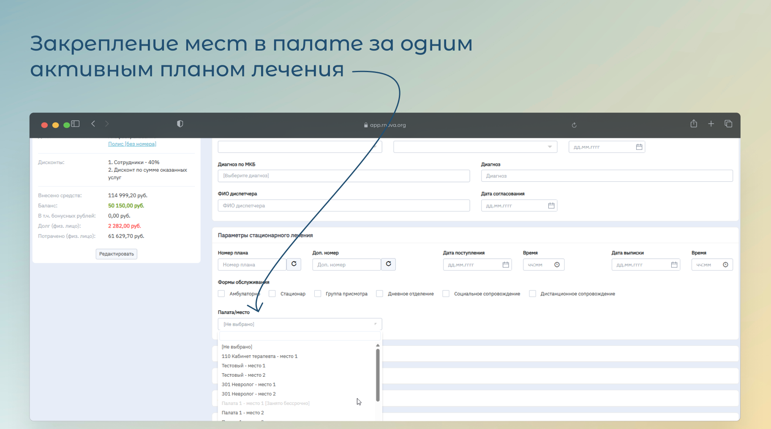Click the browser share icon
771x429 pixels.
click(x=694, y=124)
